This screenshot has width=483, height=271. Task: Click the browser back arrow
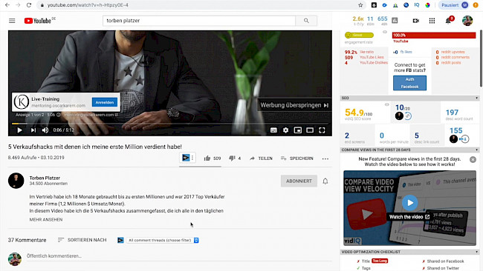7,5
